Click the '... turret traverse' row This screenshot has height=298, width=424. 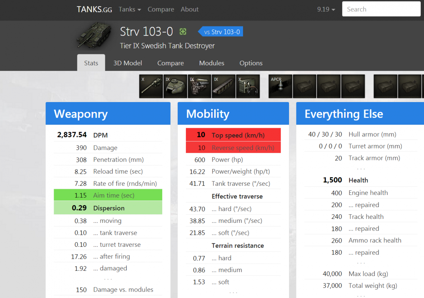point(108,244)
